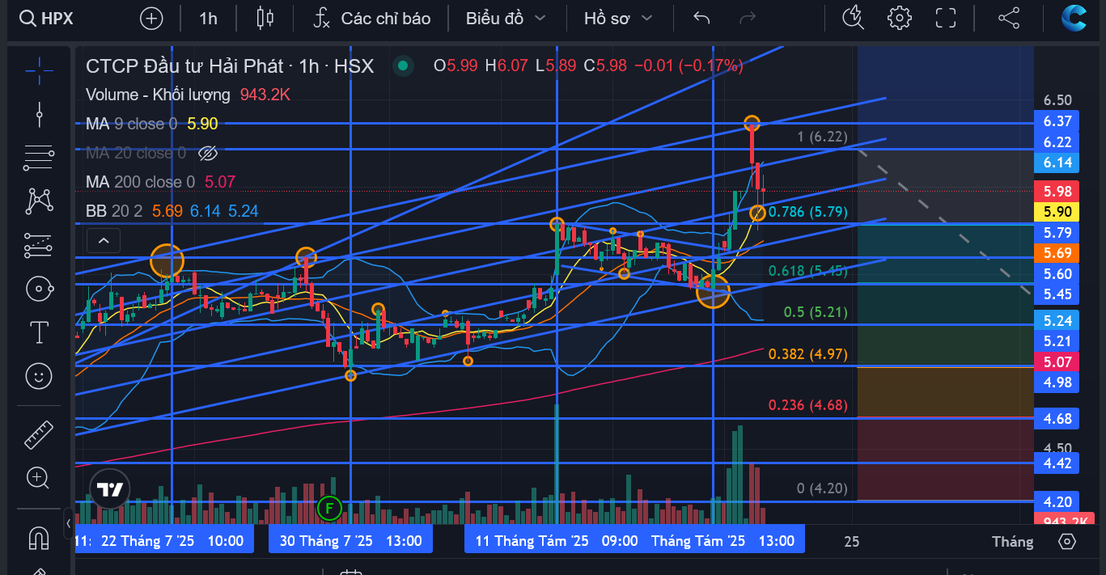The height and width of the screenshot is (575, 1106).
Task: Open the quick search lightning icon
Action: (x=854, y=18)
